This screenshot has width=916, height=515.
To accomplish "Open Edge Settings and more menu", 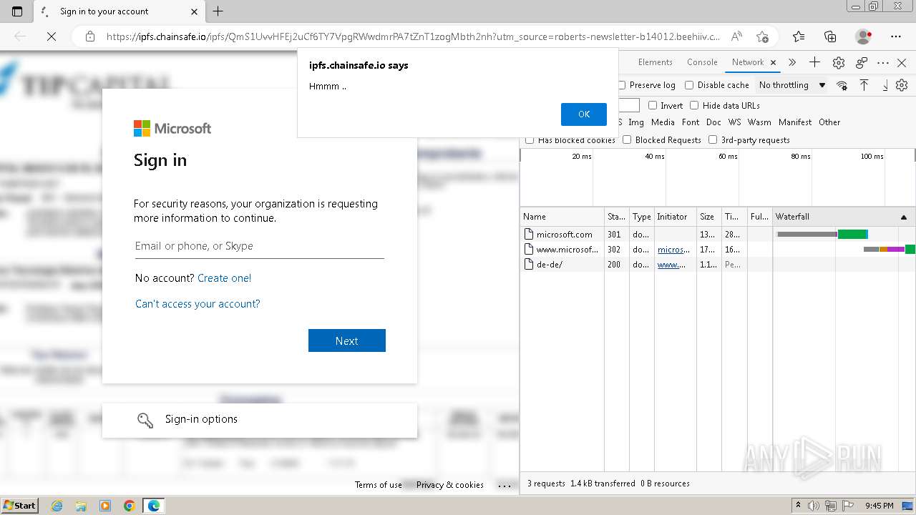I will tap(896, 36).
